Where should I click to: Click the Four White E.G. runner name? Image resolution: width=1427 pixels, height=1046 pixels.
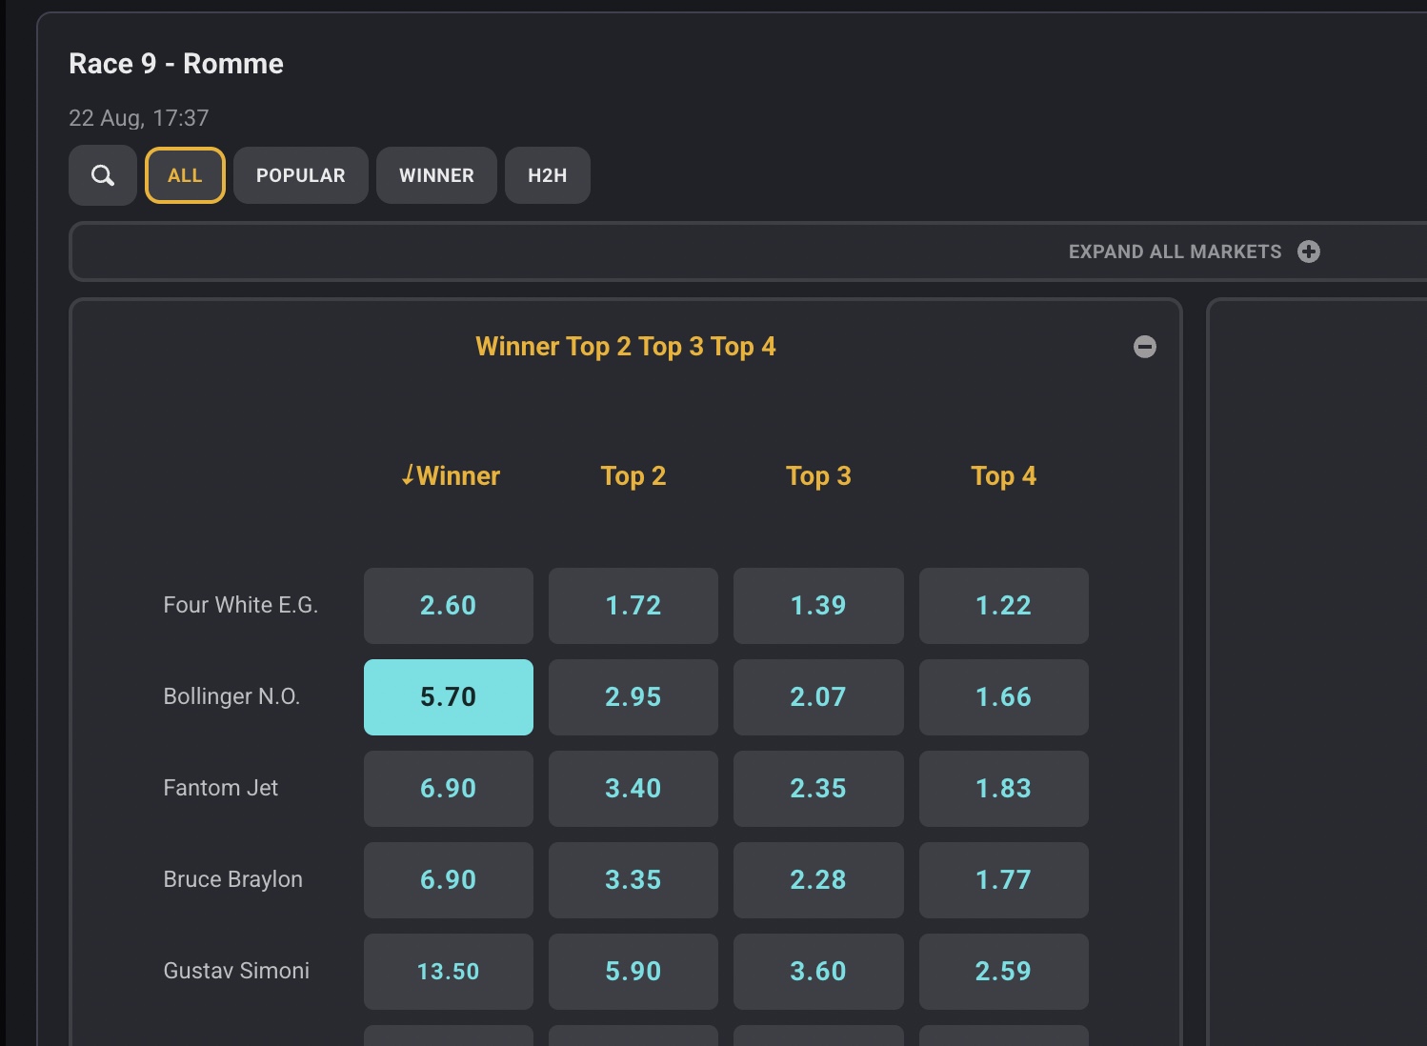[241, 605]
